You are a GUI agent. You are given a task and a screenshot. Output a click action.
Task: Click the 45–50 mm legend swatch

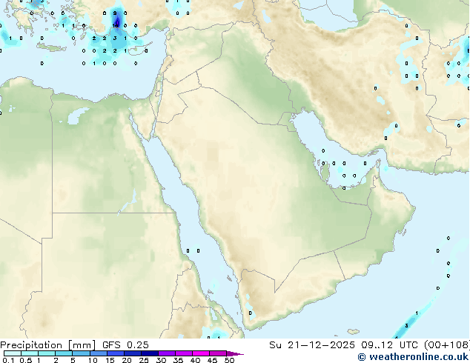tap(218, 353)
